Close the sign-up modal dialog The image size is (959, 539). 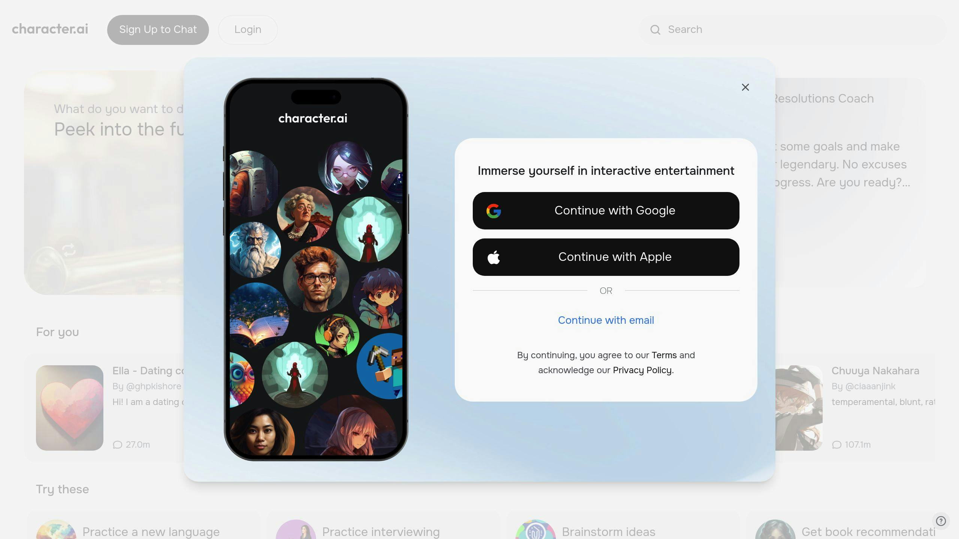point(745,88)
